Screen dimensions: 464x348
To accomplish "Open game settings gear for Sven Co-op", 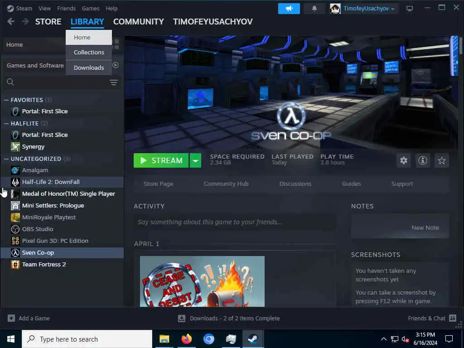I will [404, 160].
